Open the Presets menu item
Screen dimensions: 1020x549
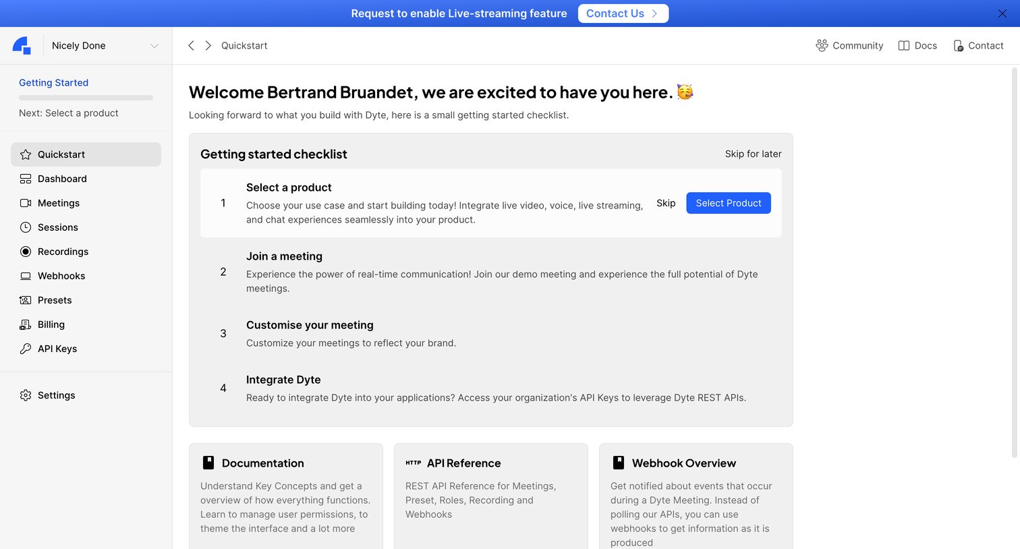point(86,300)
